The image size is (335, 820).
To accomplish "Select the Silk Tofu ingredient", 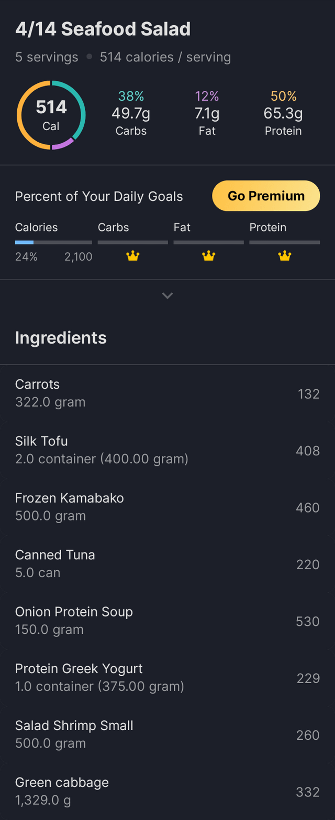I will (x=167, y=450).
